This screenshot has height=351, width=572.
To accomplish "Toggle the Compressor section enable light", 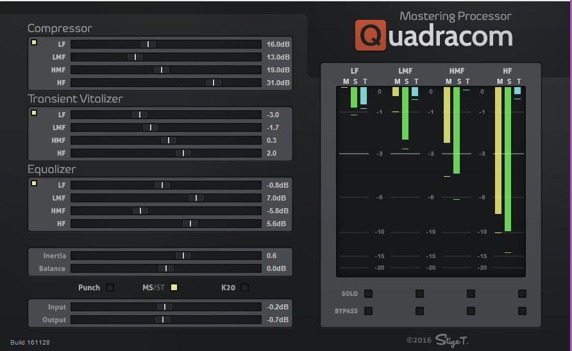I will (x=34, y=42).
